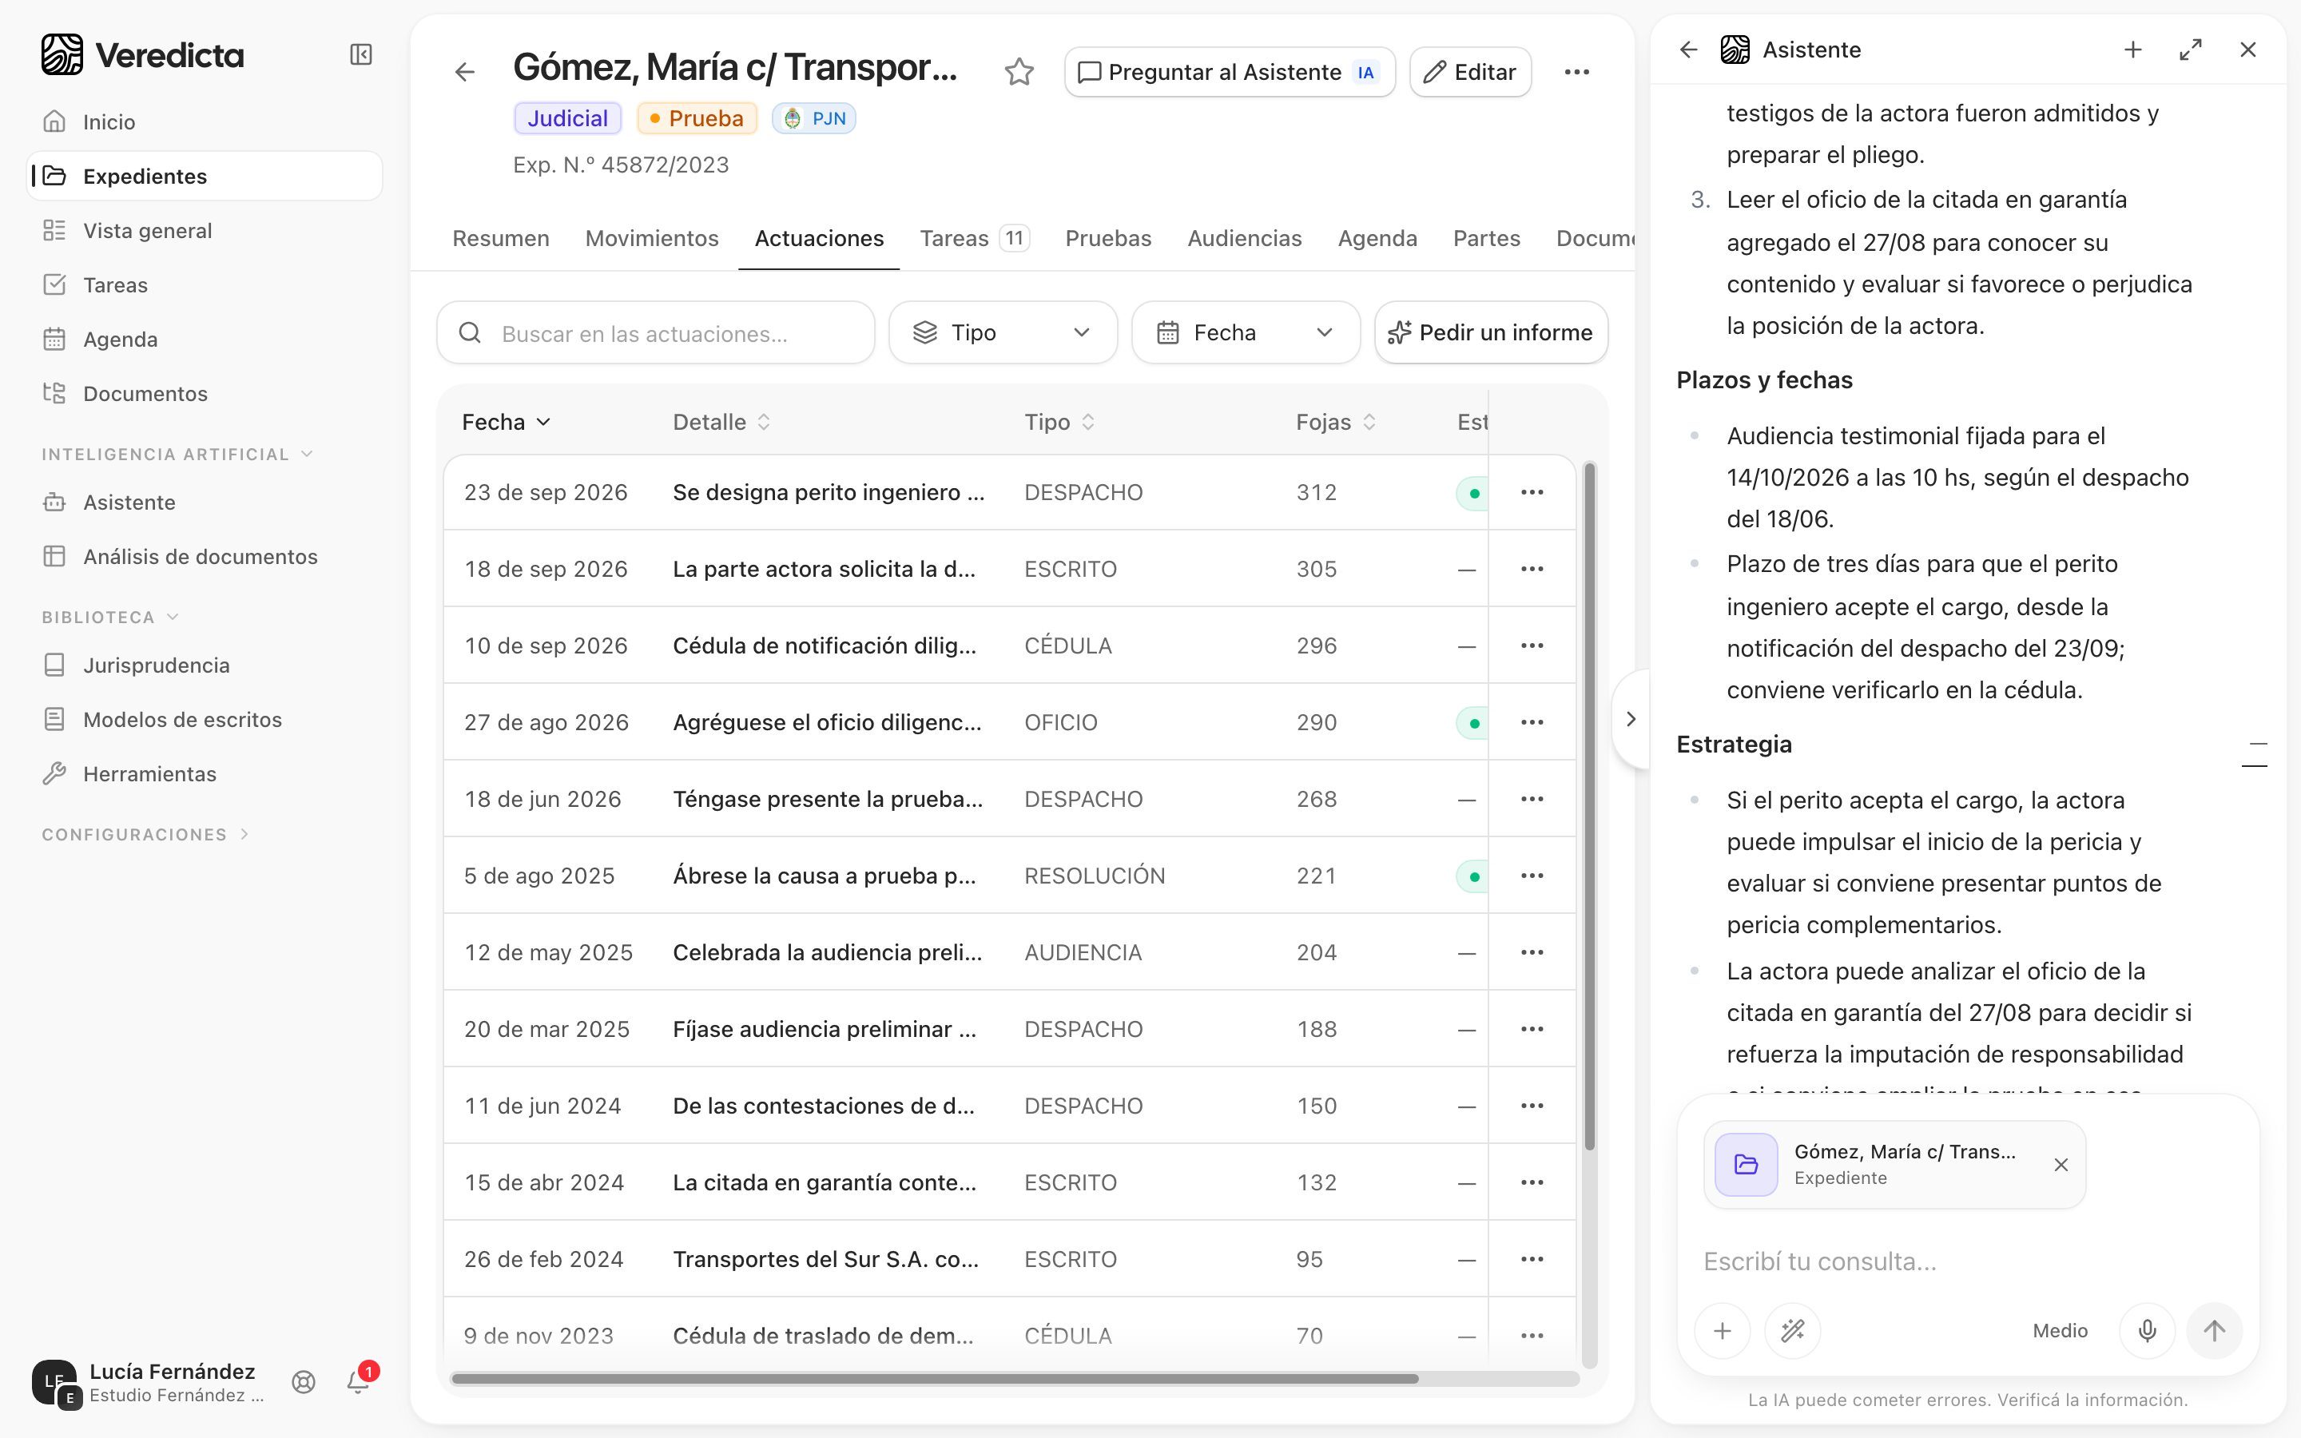Expand the Asistente panel to fullscreen
The width and height of the screenshot is (2301, 1438).
(2191, 50)
